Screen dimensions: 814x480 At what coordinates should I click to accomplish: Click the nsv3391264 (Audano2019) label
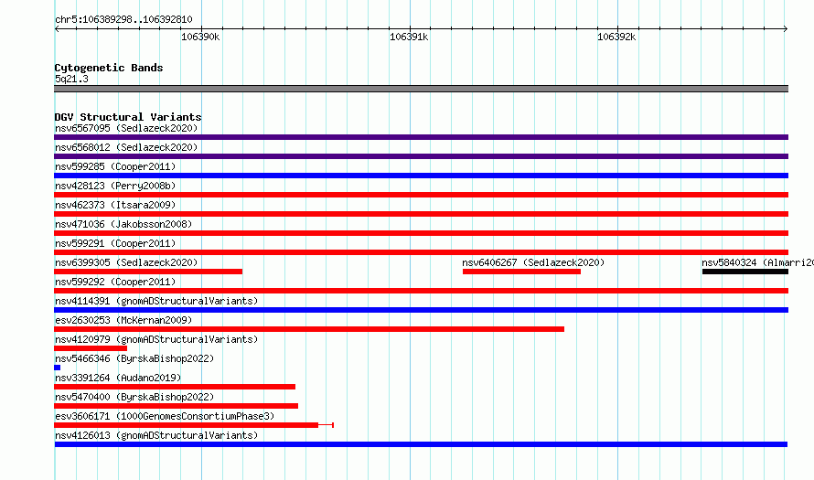[118, 378]
